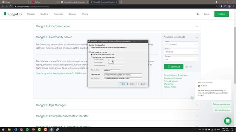Open the Resources menu

58,14
